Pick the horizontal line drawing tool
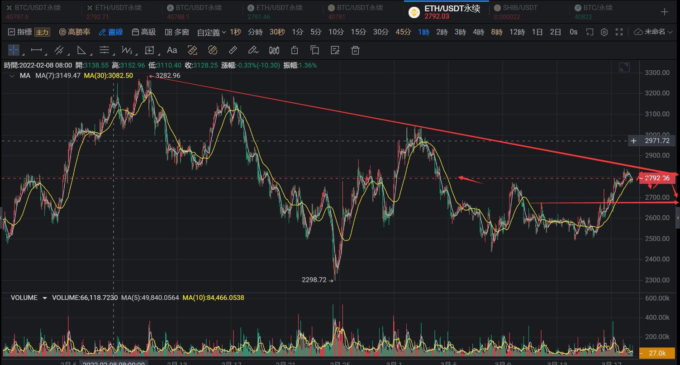 [x=36, y=50]
